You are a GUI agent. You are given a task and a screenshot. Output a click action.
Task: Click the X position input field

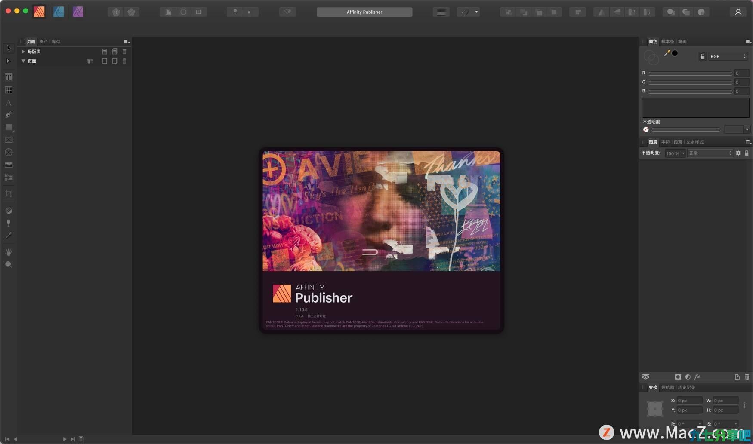(x=690, y=401)
